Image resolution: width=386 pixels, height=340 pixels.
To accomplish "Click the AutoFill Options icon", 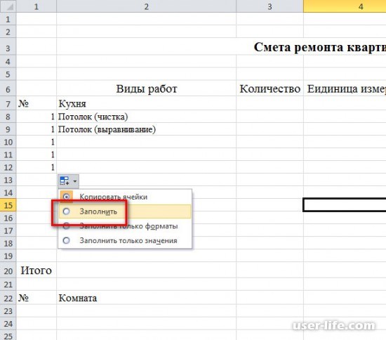I will point(65,181).
